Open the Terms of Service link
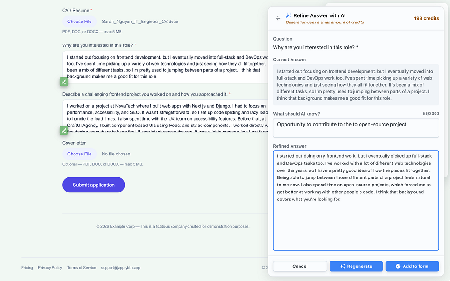Screen dimensions: 450x281 pos(82,268)
